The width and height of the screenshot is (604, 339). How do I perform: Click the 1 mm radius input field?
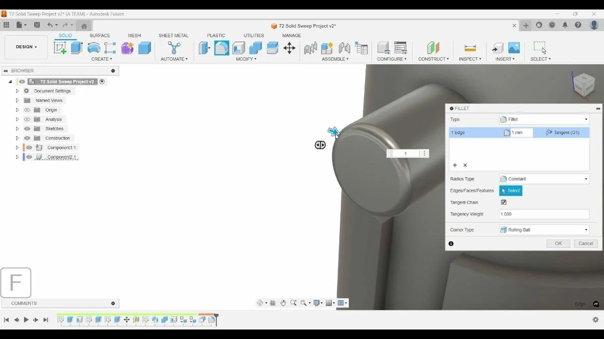point(521,133)
